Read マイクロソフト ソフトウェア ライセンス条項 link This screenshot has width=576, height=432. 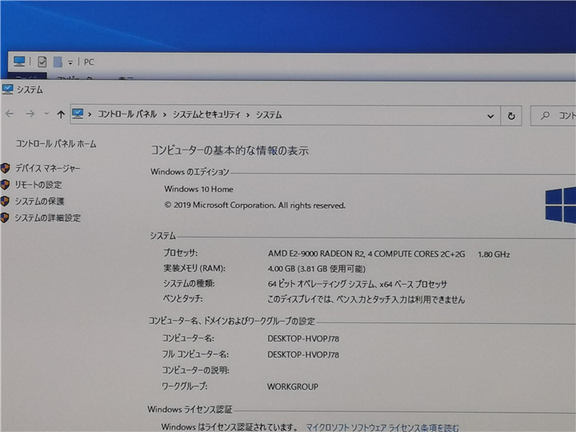[x=382, y=427]
